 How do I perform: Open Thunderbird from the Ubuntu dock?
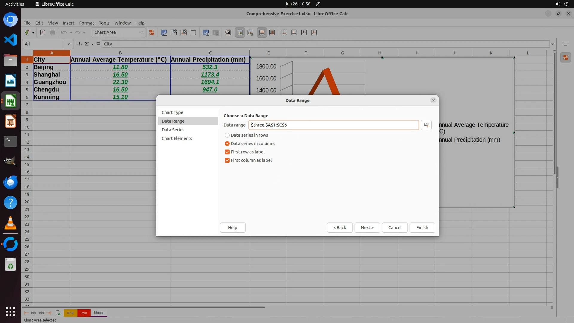10,182
